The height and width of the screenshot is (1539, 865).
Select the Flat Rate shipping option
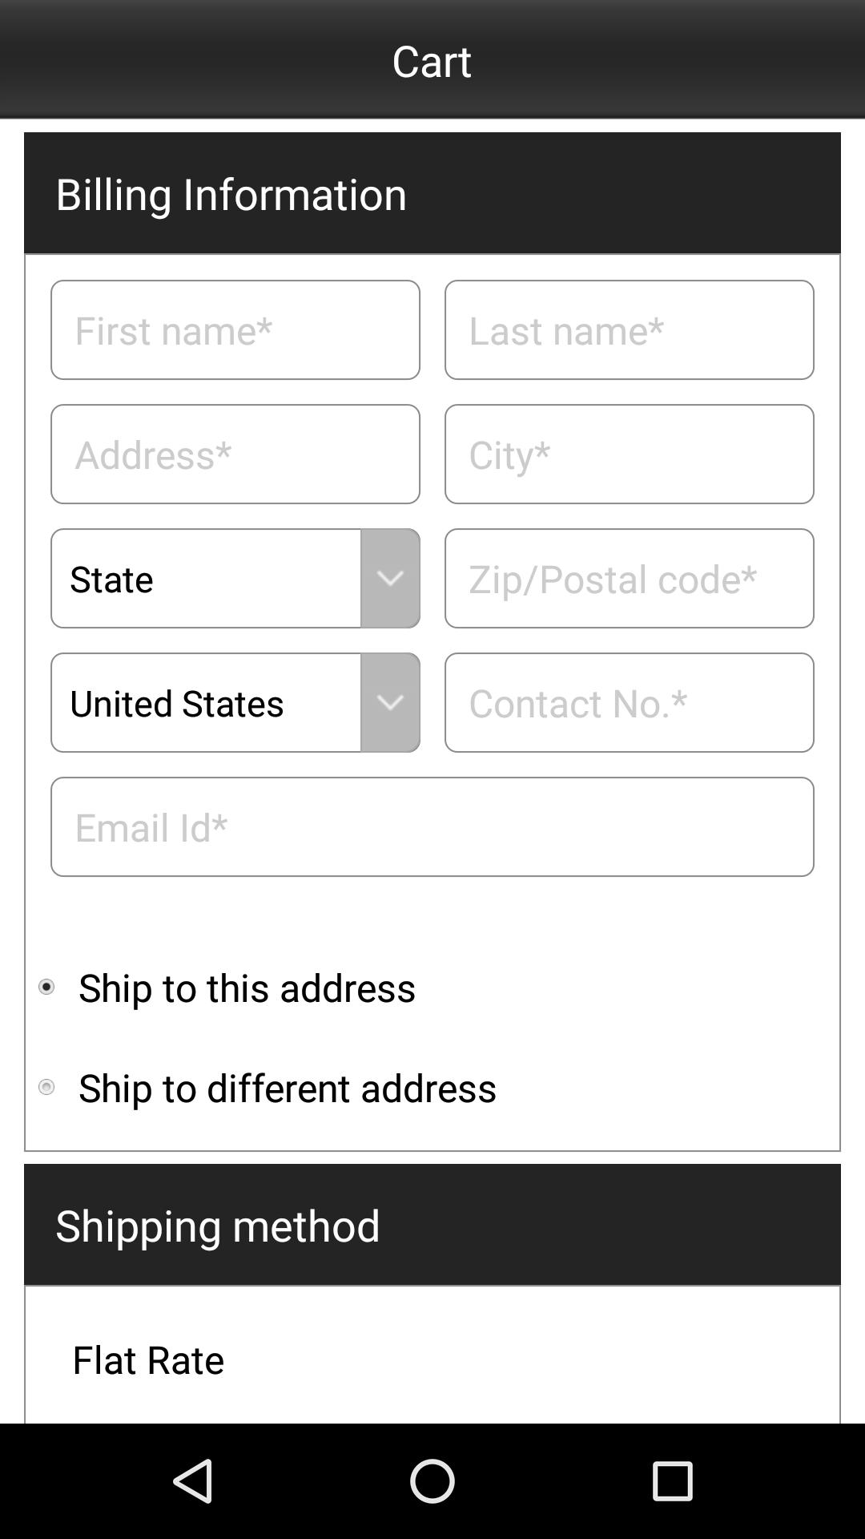[148, 1359]
